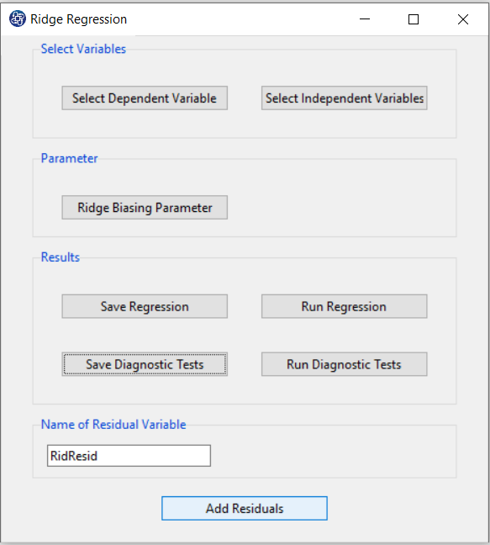
Task: Save Diagnostic Tests results
Action: click(145, 364)
